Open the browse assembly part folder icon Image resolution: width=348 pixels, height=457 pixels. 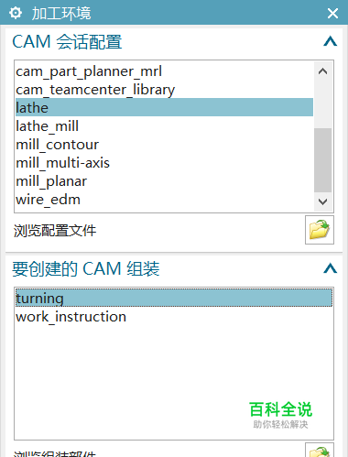click(x=320, y=450)
